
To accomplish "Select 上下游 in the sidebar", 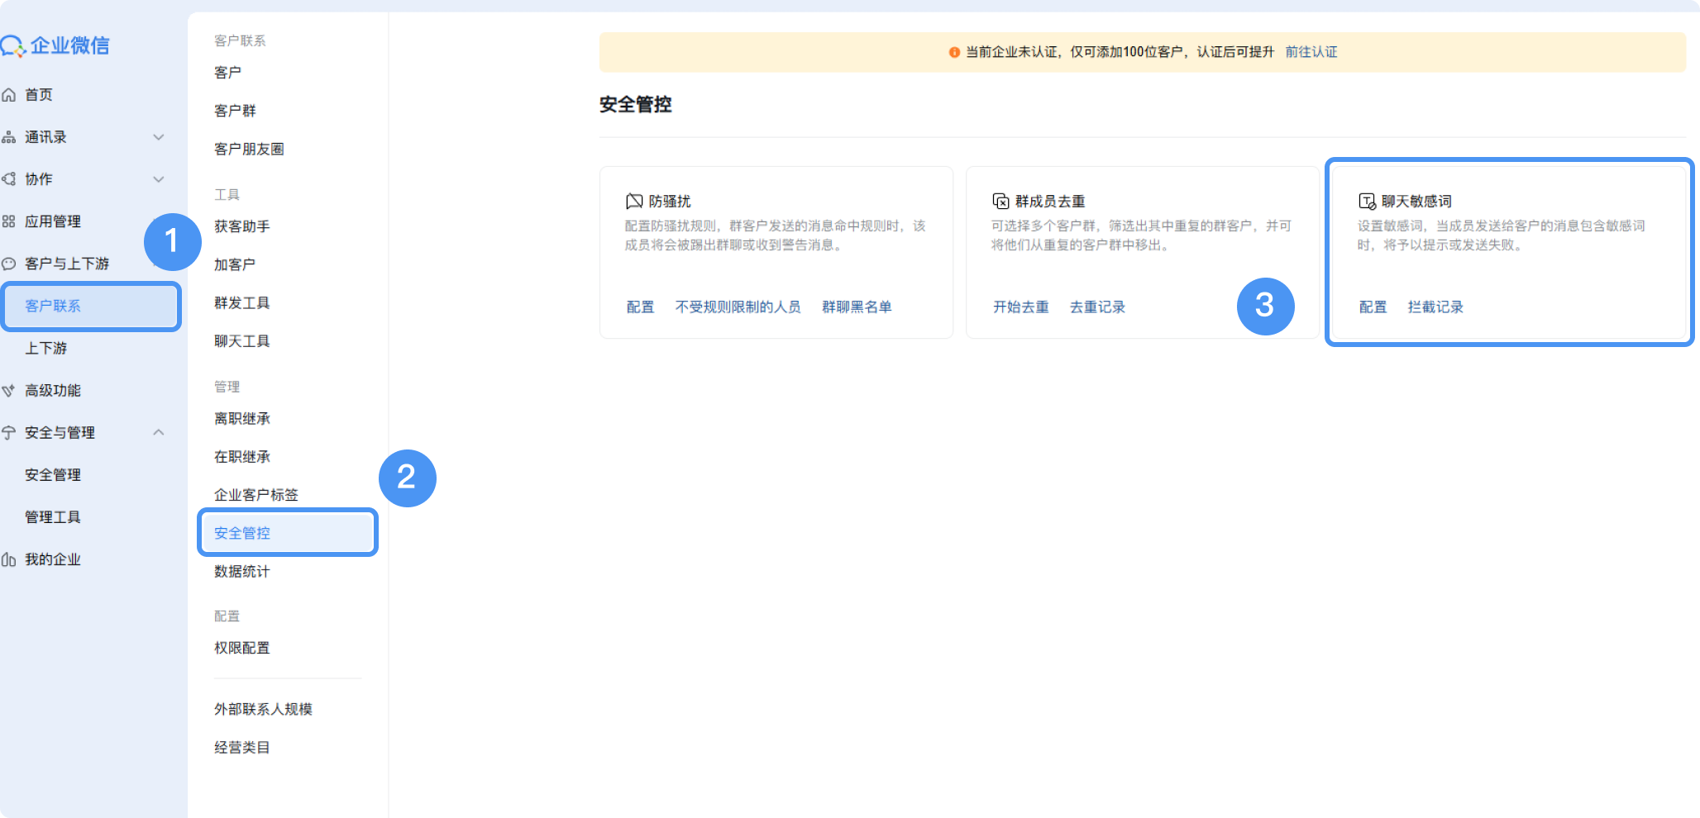I will click(46, 349).
